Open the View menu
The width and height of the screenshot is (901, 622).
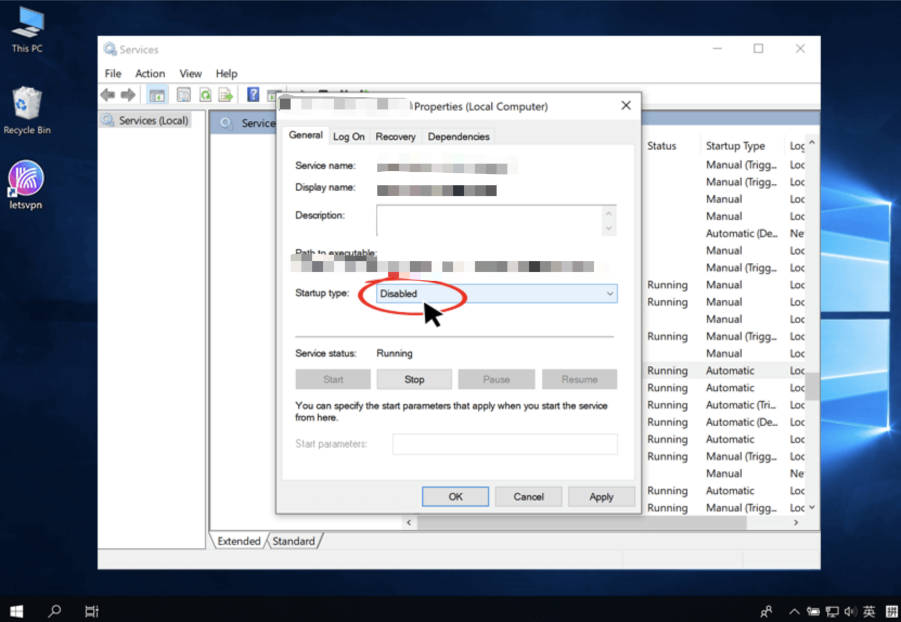(191, 74)
